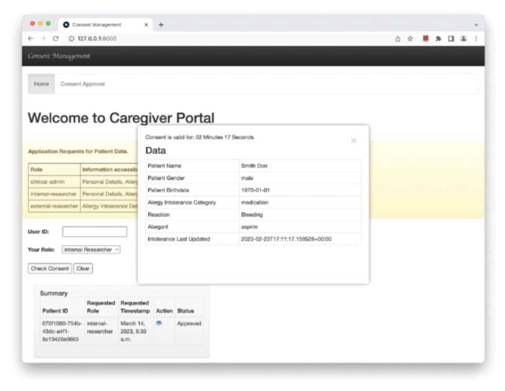Switch to the Consent Approval tab
505x391 pixels.
[x=83, y=84]
